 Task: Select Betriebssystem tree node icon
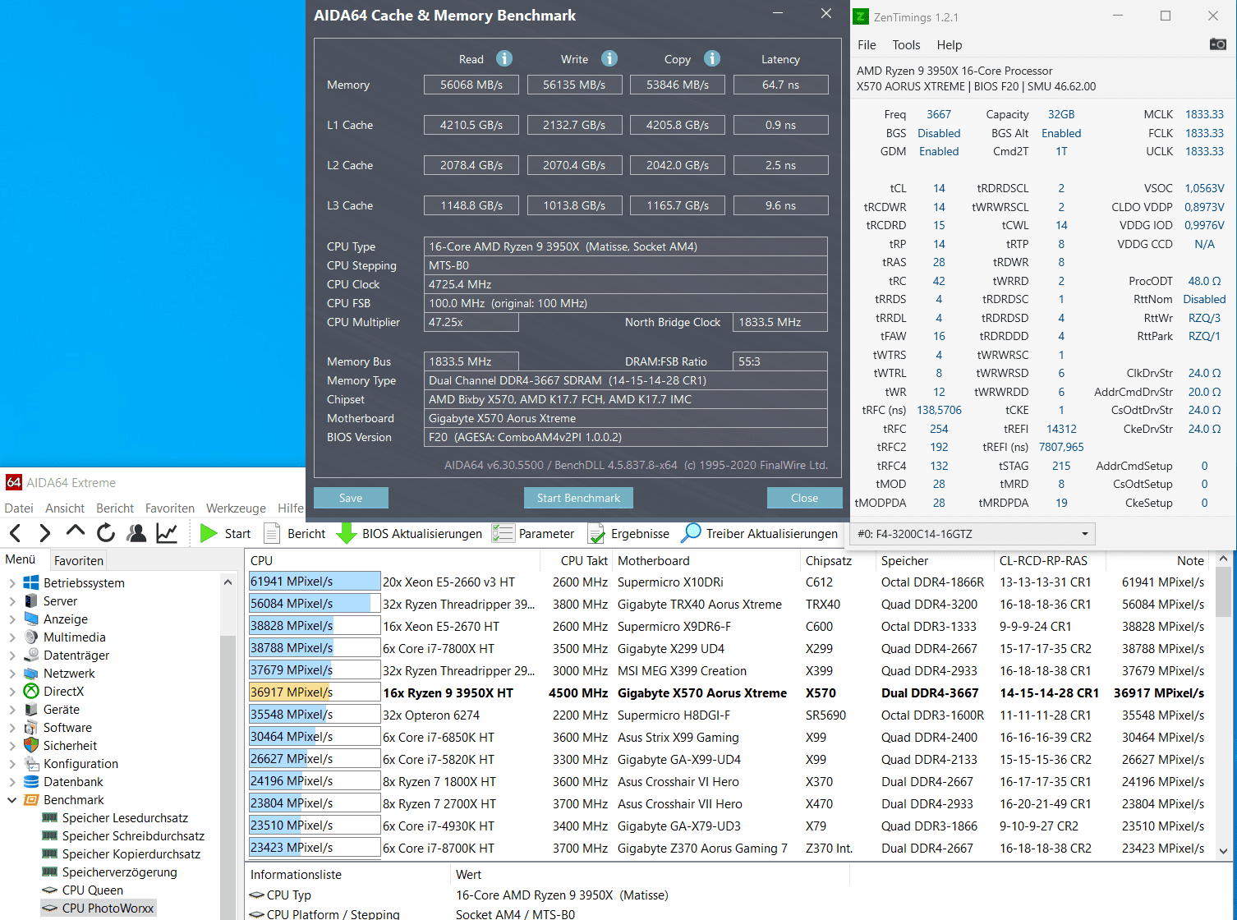coord(31,582)
